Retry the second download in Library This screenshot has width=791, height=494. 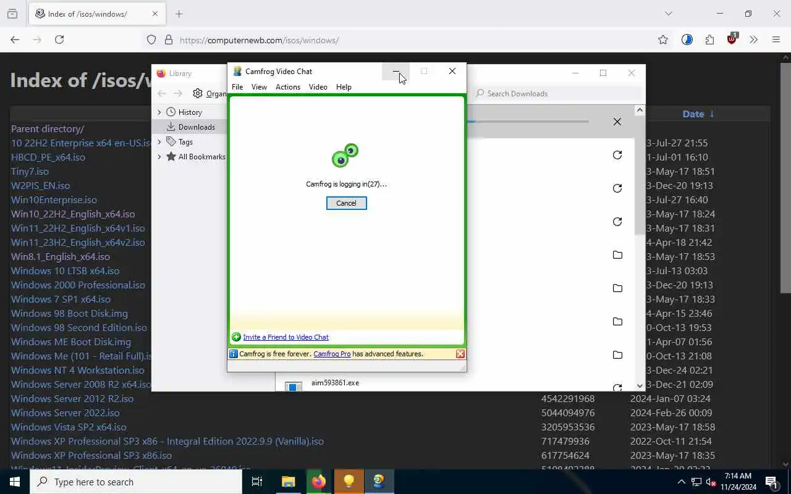[617, 188]
